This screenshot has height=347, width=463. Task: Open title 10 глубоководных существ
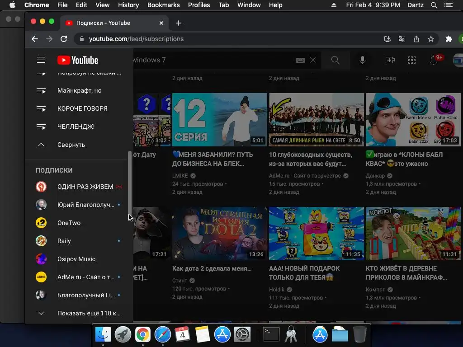tap(311, 159)
